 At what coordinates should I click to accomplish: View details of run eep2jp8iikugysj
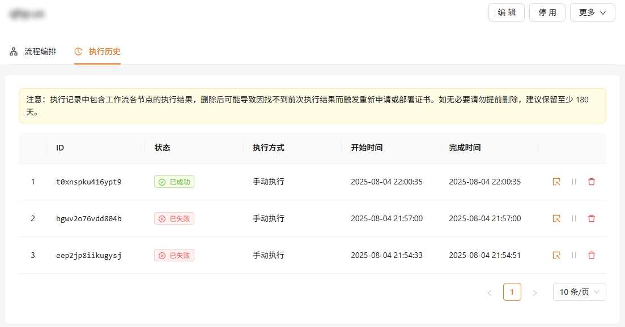tap(556, 255)
